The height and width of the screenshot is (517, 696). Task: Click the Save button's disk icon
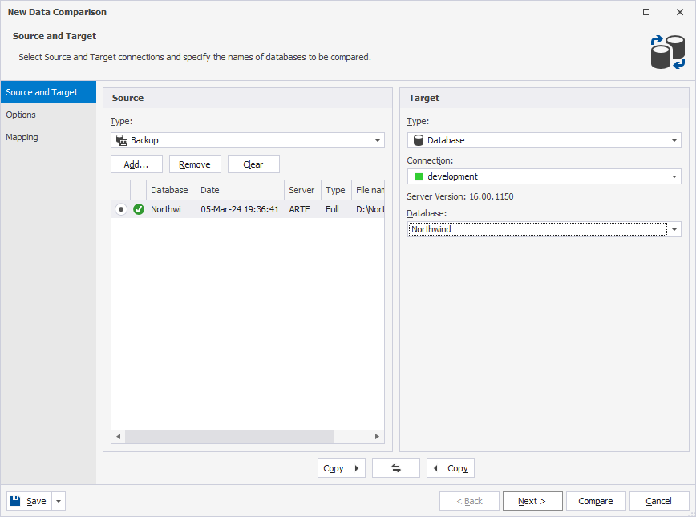coord(17,500)
